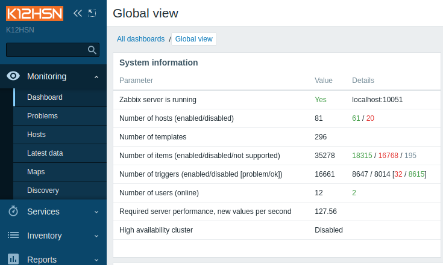Click the All dashboards breadcrumb link

click(x=140, y=39)
